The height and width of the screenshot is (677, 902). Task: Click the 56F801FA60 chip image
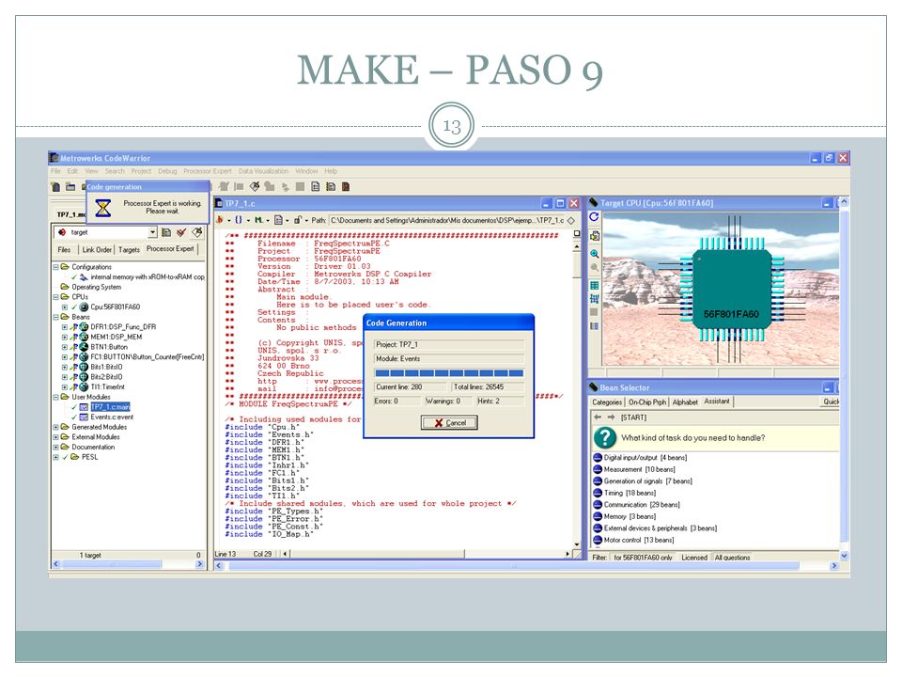click(731, 289)
